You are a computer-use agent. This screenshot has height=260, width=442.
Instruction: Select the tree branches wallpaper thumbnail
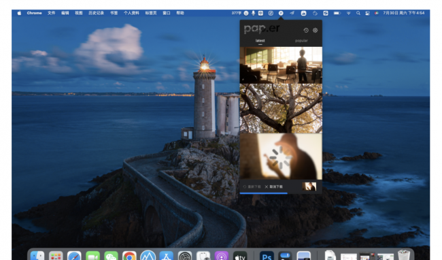[x=281, y=108]
